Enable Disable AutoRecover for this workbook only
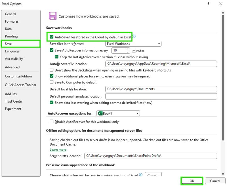 pyautogui.click(x=52, y=122)
